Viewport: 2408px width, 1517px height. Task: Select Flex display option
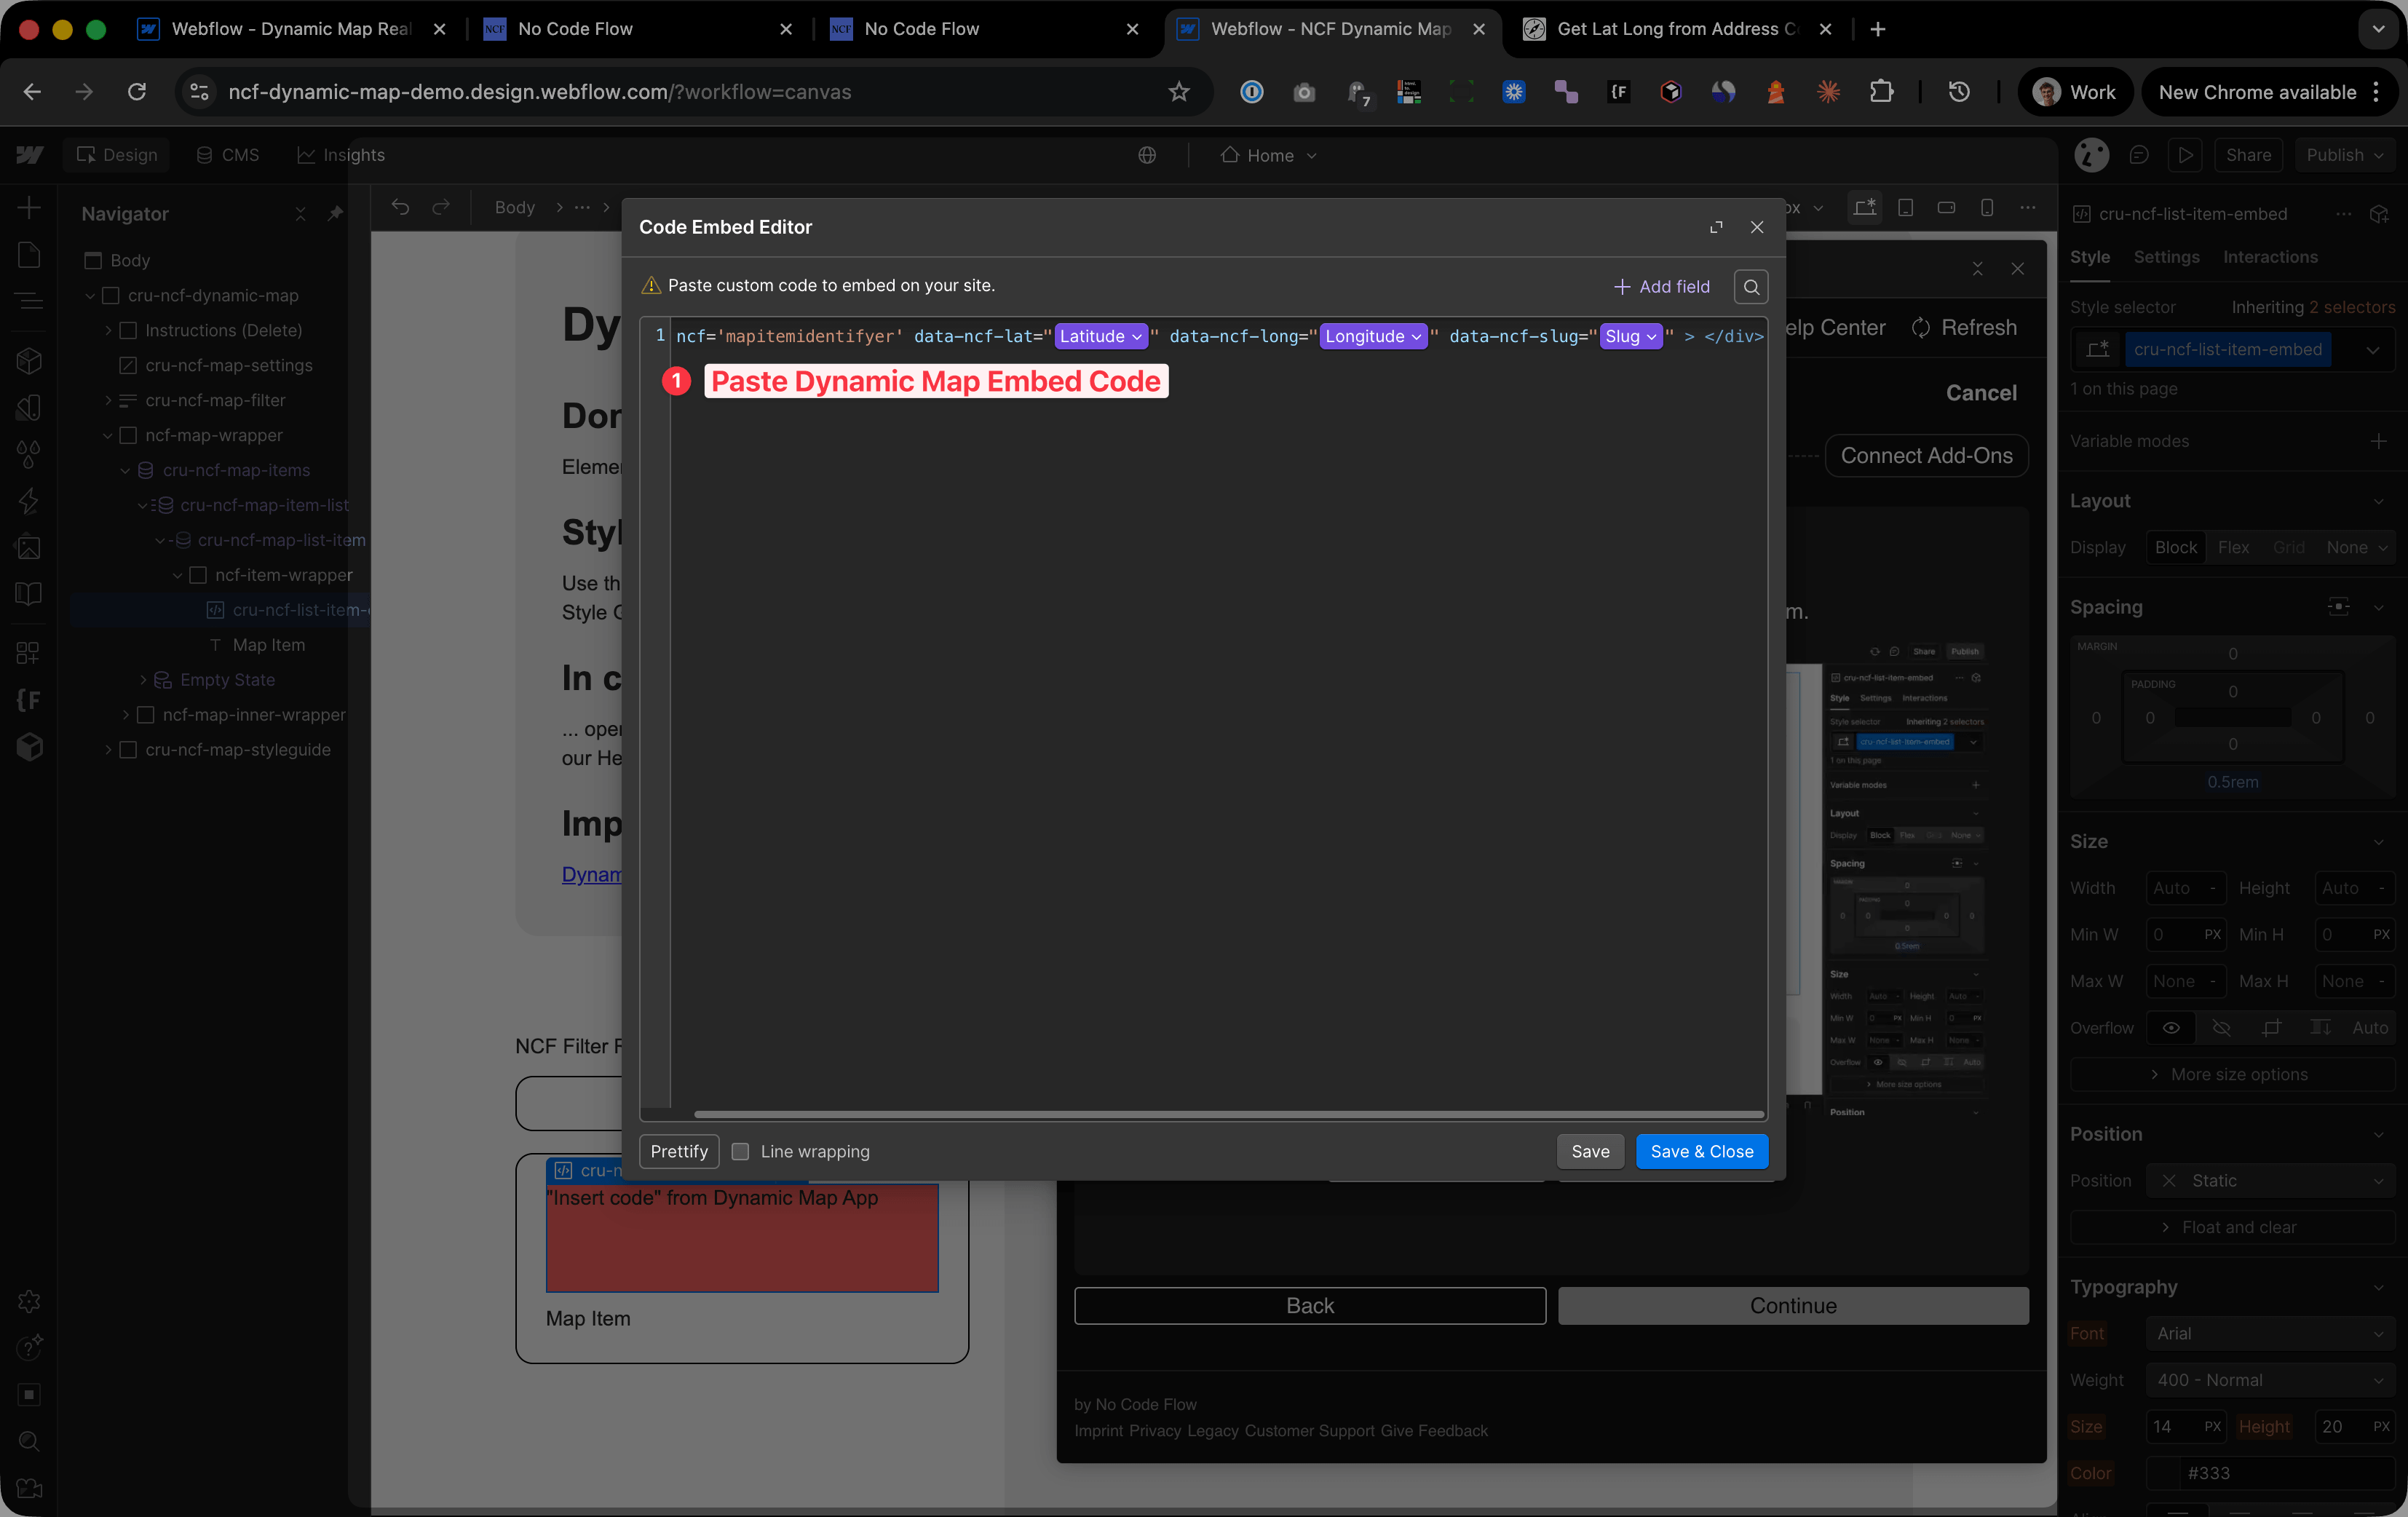(2233, 548)
